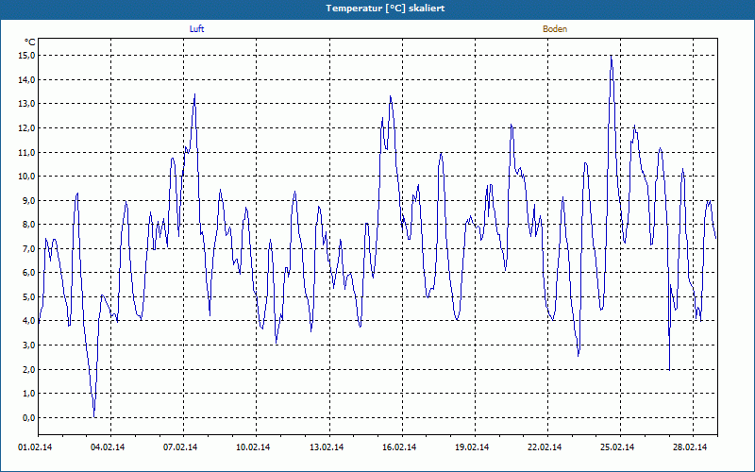
Task: Click the y-axis value '12,0'
Action: (27, 127)
